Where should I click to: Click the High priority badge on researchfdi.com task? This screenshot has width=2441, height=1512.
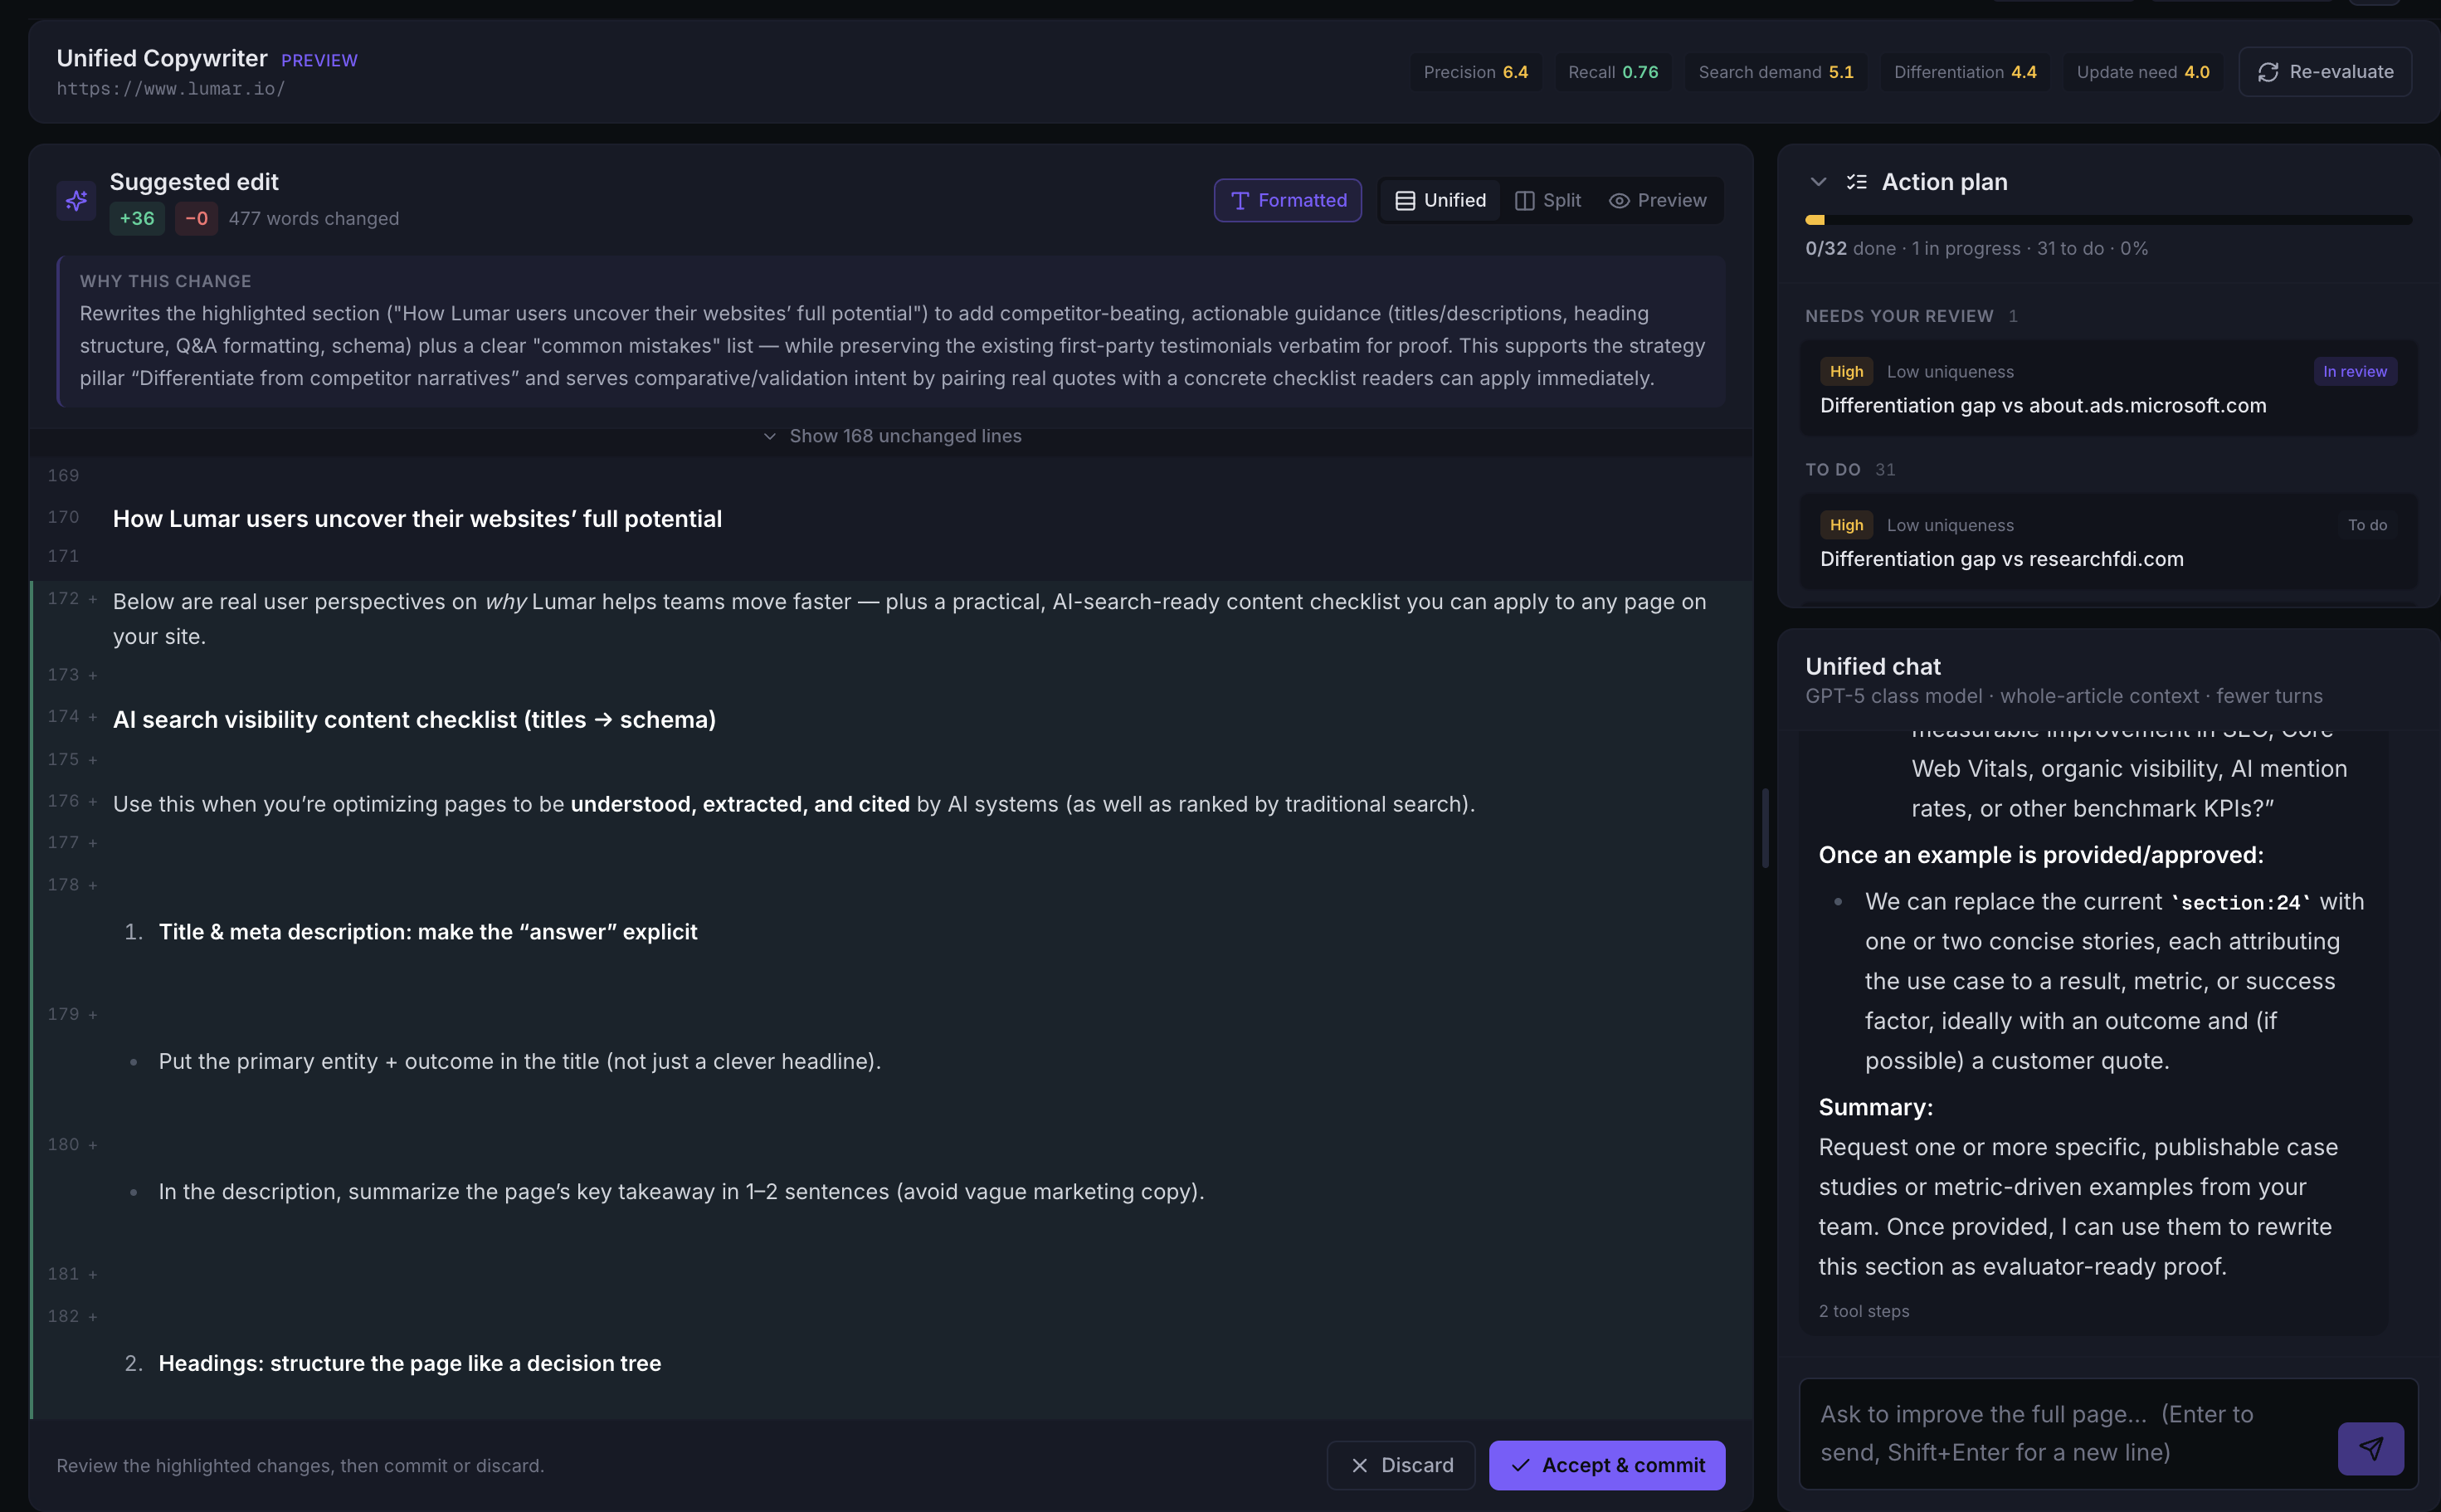coord(1846,525)
